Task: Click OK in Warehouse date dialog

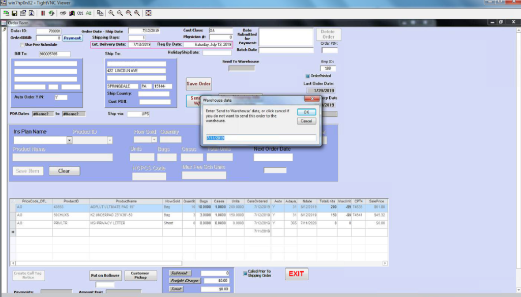Action: [306, 112]
